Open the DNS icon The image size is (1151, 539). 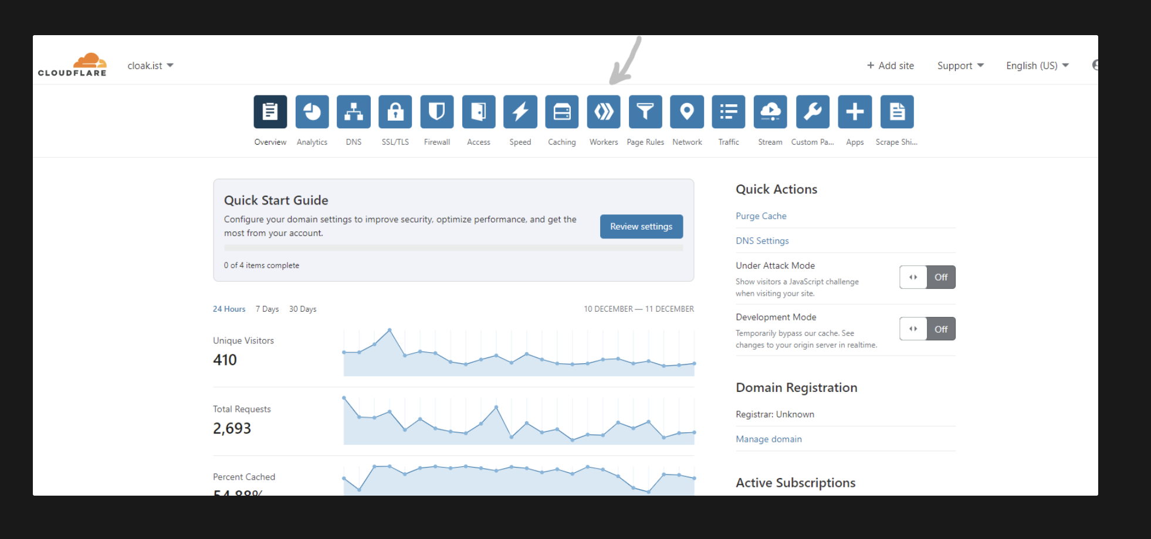pos(353,111)
